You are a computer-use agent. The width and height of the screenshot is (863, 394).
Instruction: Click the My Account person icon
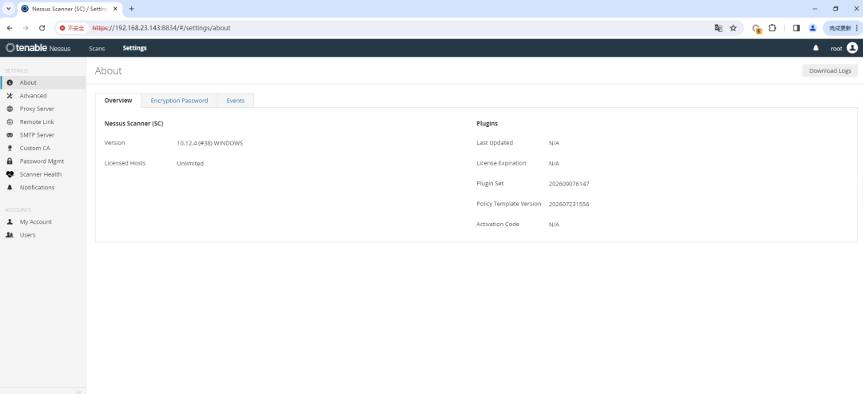10,221
